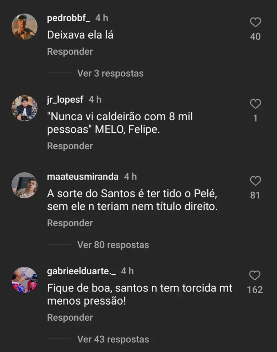Image resolution: width=277 pixels, height=352 pixels.
Task: Tap the heart on jr_lopesf's comment
Action: click(255, 104)
